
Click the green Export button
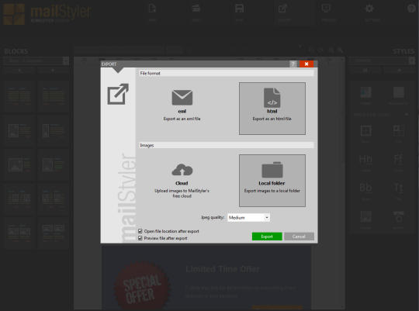coord(267,237)
